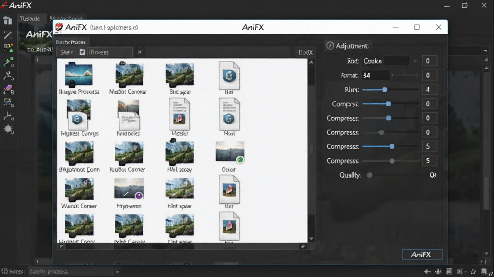Select the Roudbutes thumbnail
Screen dimensions: 494x277
(128, 118)
